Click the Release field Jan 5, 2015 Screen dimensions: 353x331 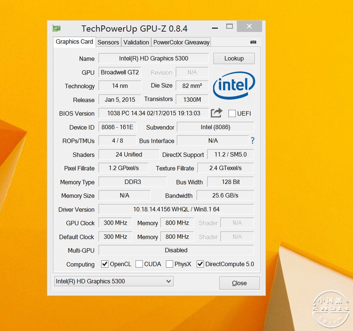click(120, 100)
